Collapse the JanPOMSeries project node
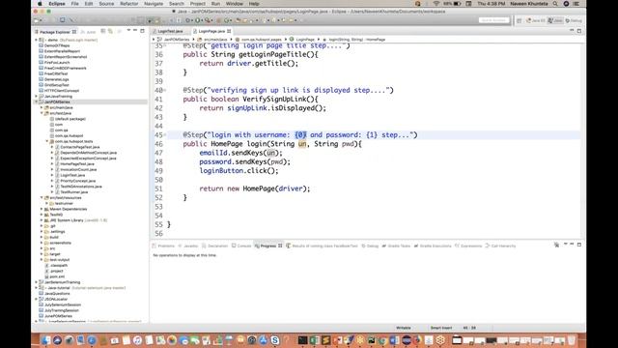Image resolution: width=618 pixels, height=348 pixels. pos(37,101)
